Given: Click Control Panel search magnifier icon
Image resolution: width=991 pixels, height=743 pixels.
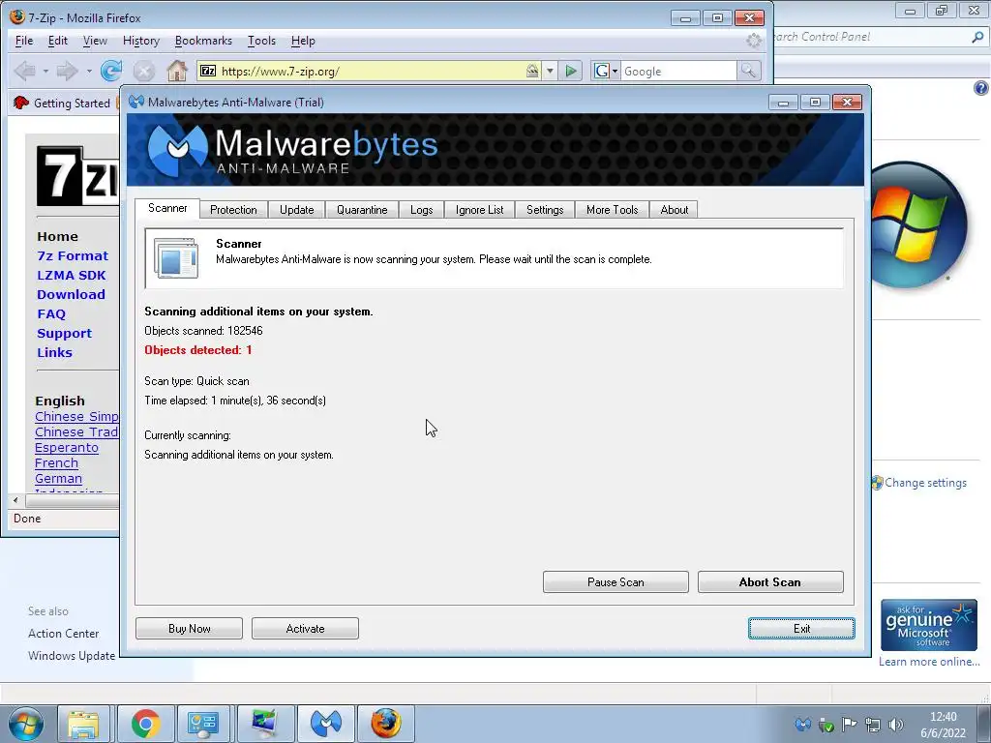Looking at the screenshot, I should 977,38.
